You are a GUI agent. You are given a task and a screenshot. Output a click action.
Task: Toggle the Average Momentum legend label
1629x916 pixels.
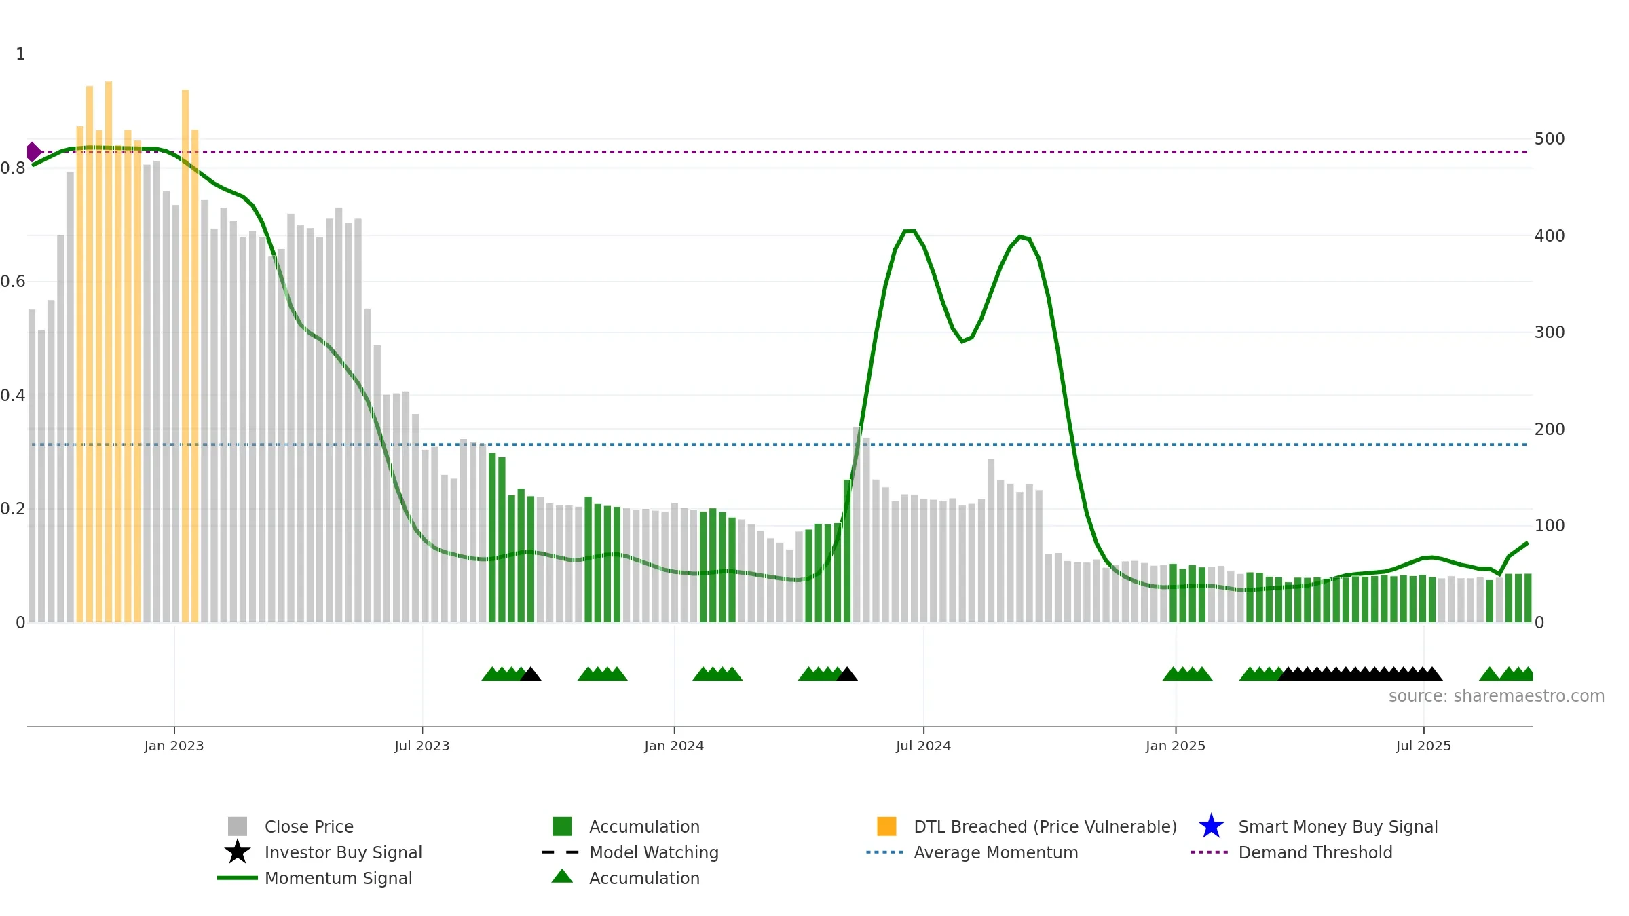(x=996, y=852)
